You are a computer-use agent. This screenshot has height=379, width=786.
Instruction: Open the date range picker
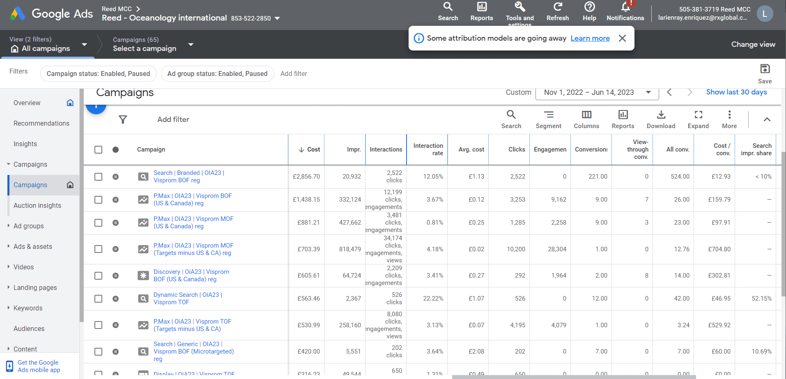coord(597,92)
